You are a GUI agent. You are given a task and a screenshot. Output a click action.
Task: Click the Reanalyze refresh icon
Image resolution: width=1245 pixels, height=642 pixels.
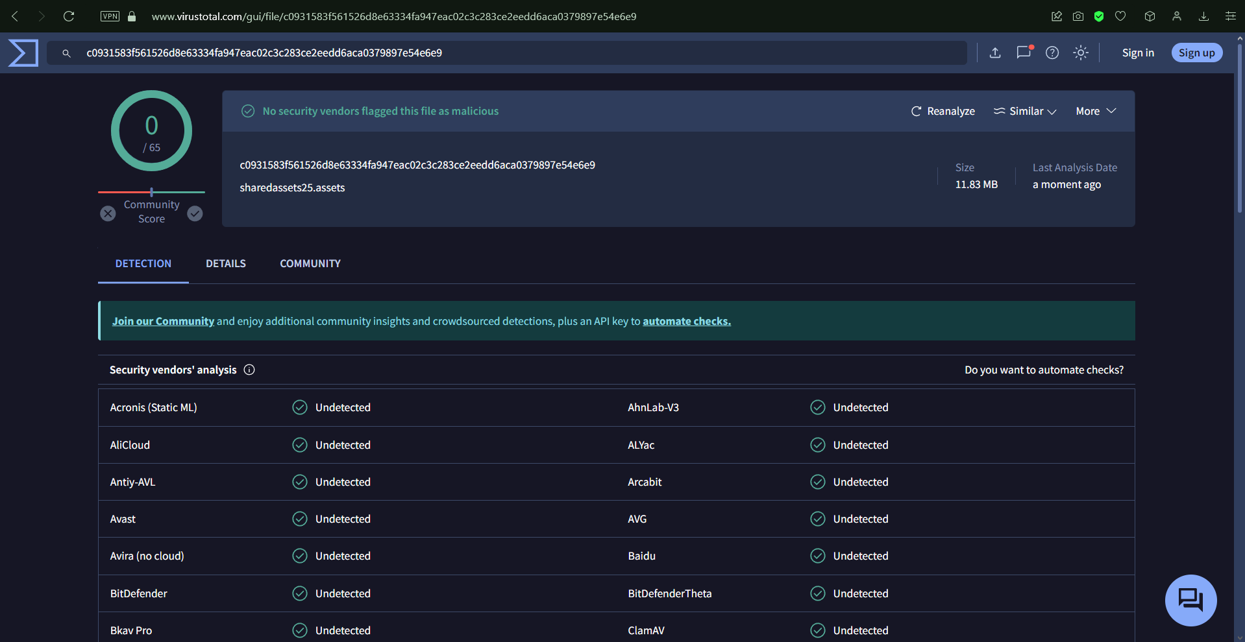click(916, 112)
